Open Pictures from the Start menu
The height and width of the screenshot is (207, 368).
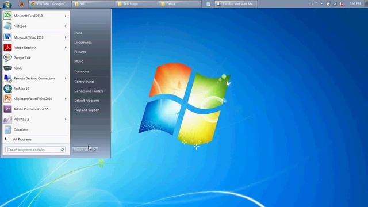(80, 52)
